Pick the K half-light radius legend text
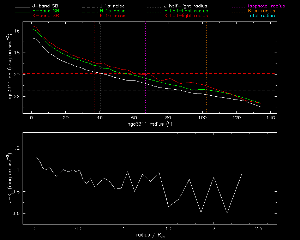This screenshot has width=300, height=240. 186,16
